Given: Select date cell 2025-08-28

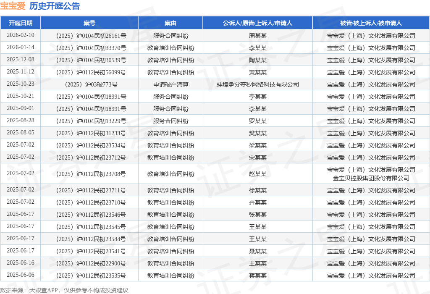Looking at the screenshot, I should tap(21, 120).
